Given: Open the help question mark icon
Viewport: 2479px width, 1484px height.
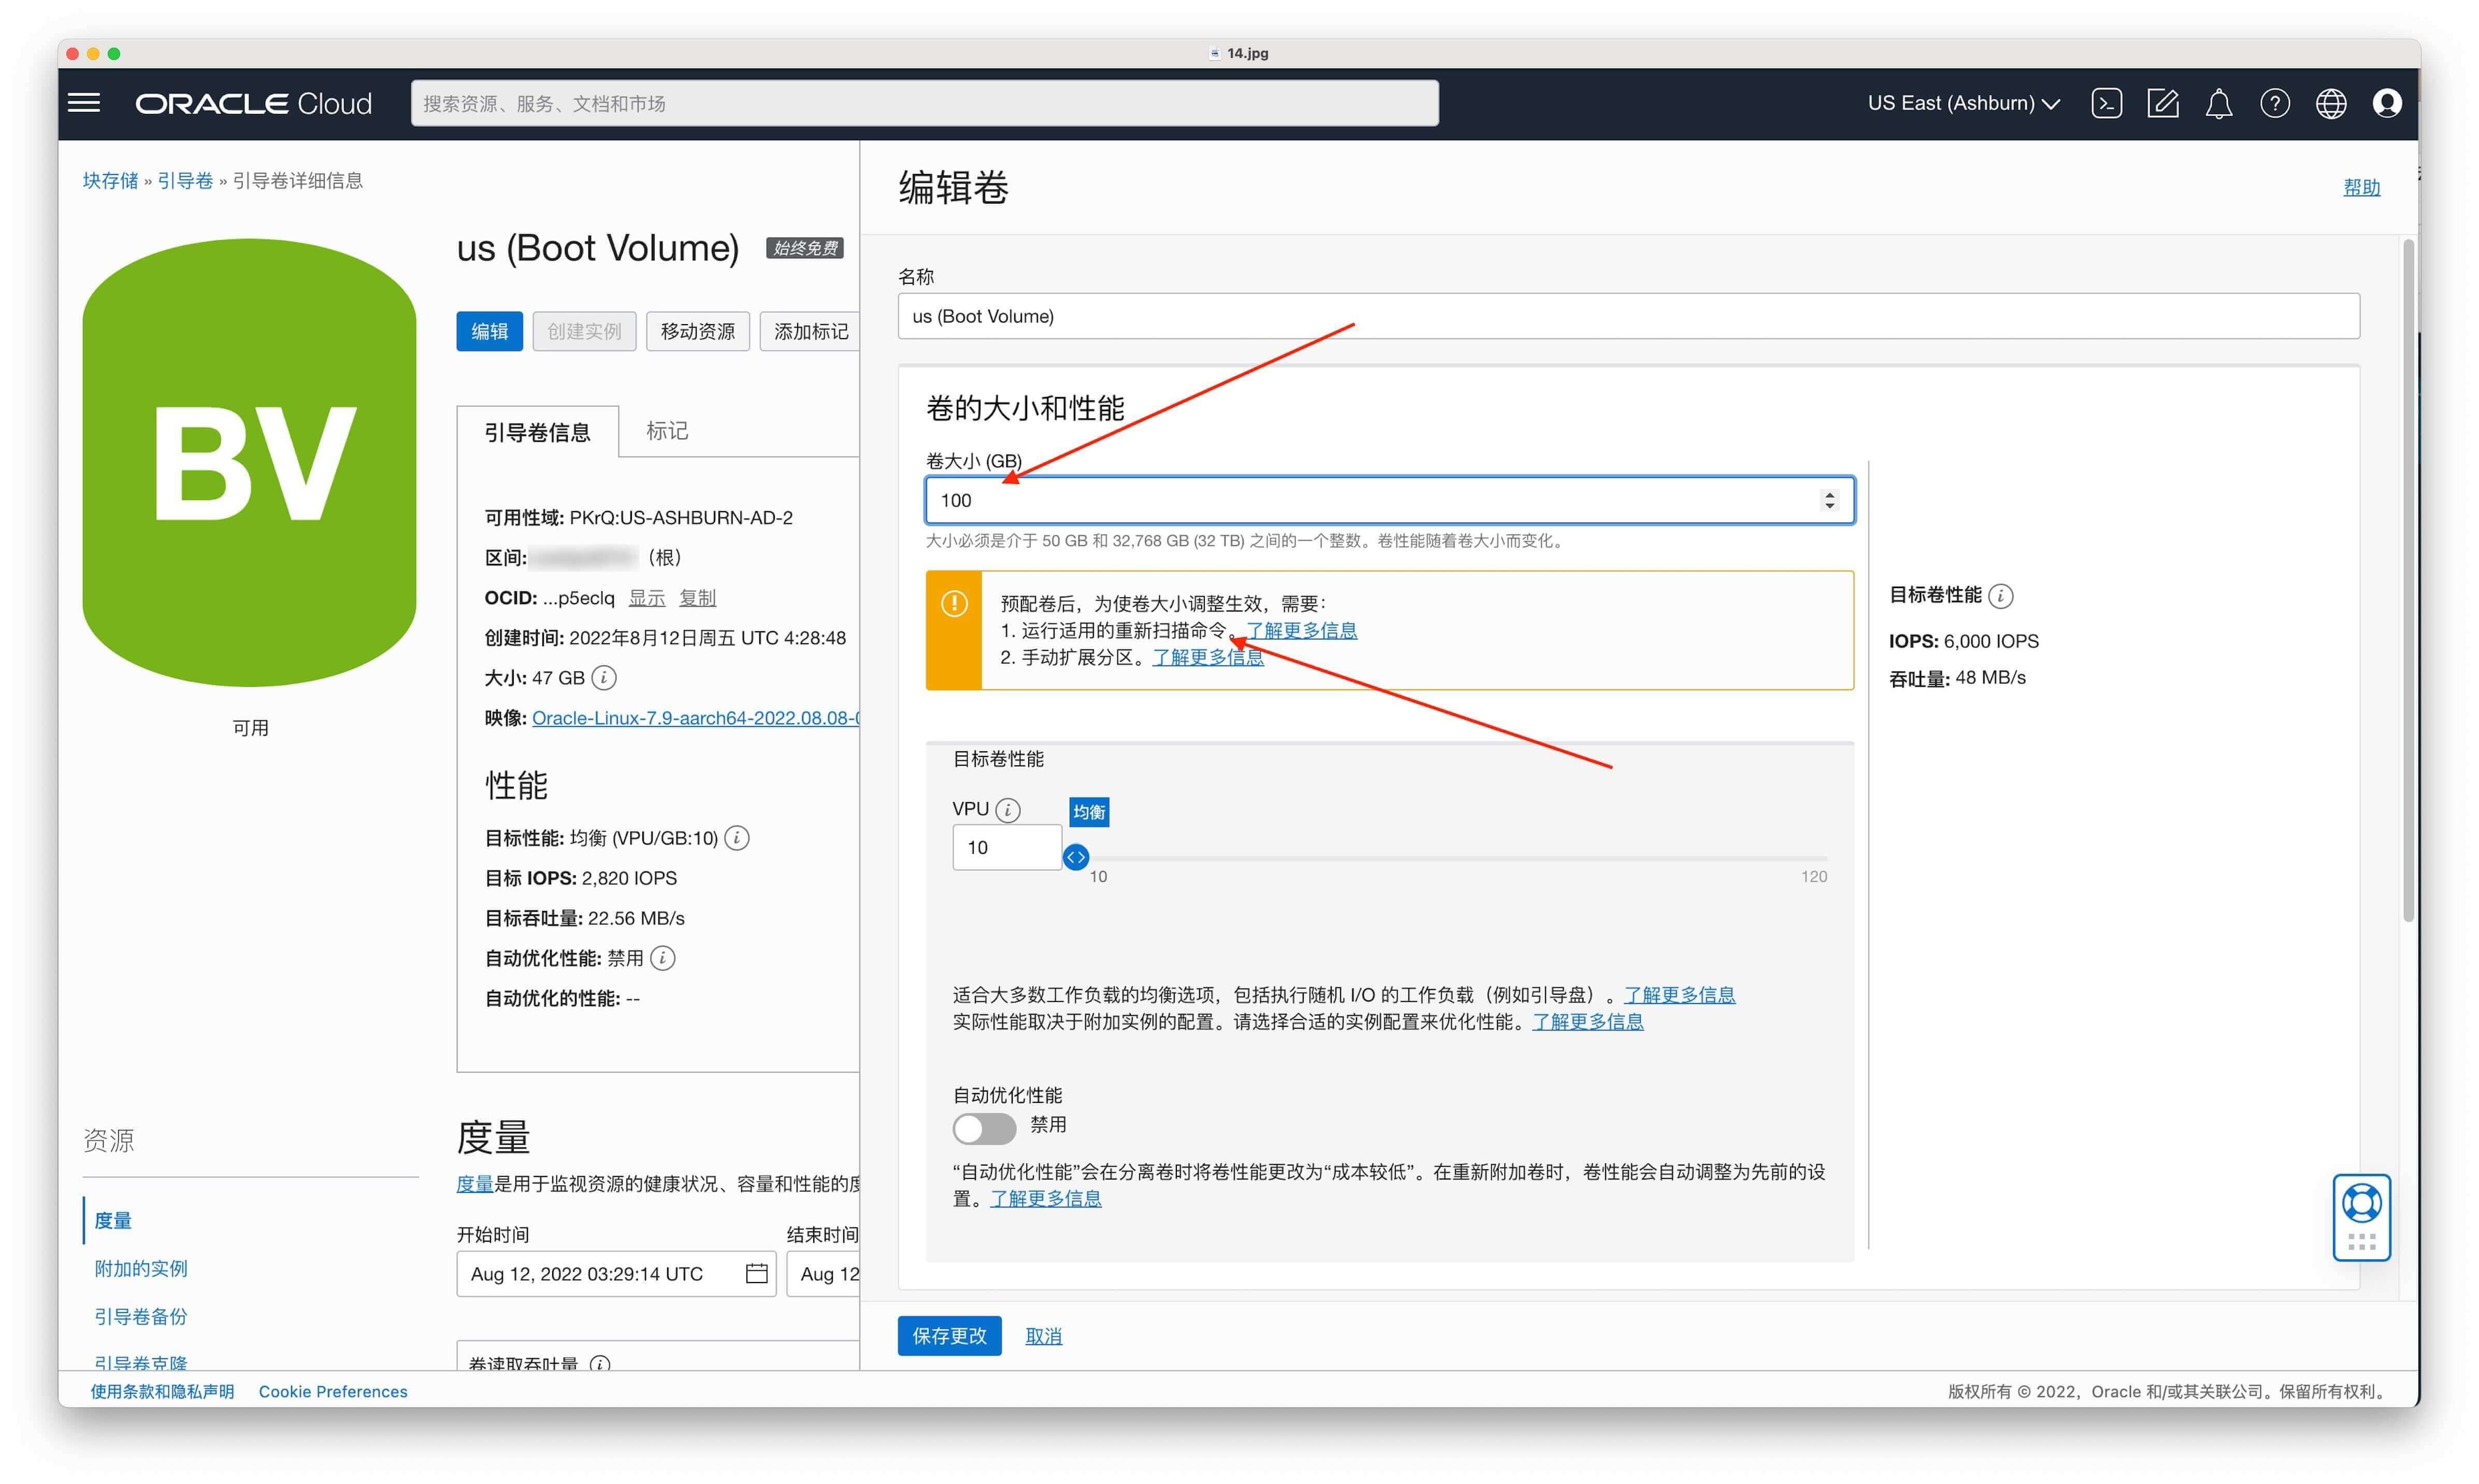Looking at the screenshot, I should click(x=2274, y=104).
